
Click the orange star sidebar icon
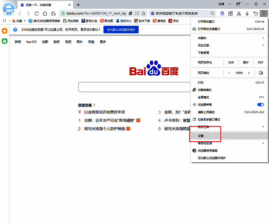pos(5,31)
